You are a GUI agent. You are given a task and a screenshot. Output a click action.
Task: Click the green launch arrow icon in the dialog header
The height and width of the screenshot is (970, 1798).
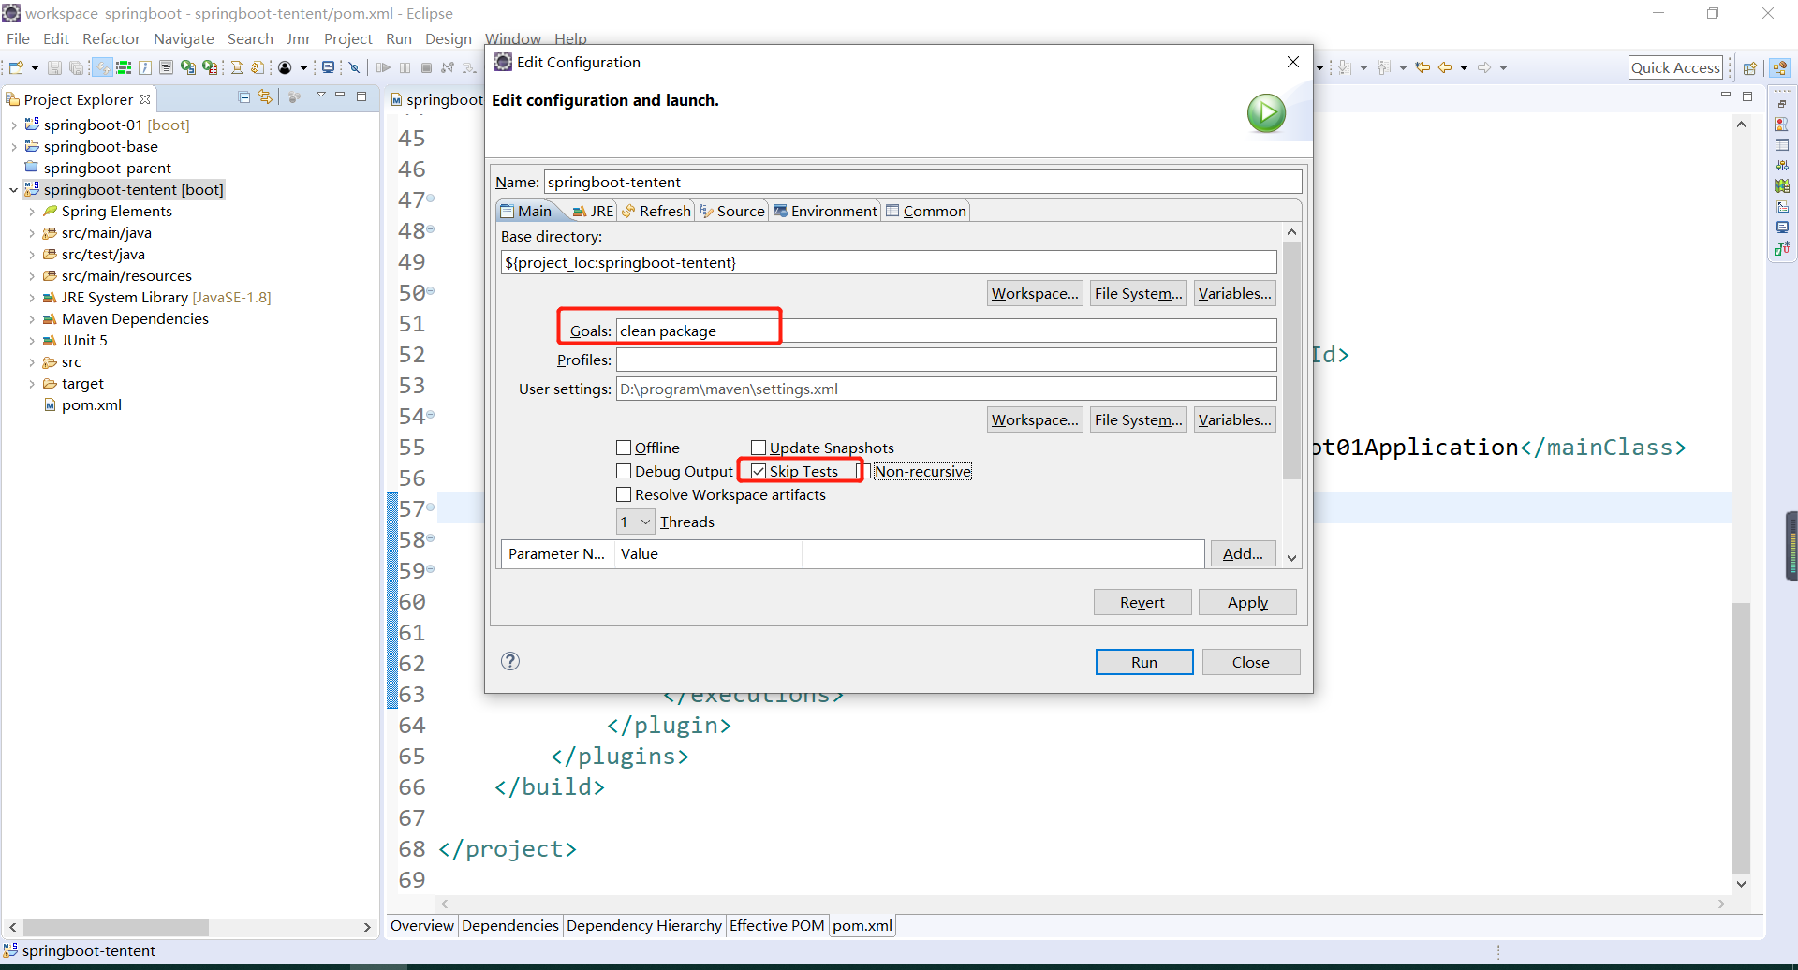[x=1266, y=113]
